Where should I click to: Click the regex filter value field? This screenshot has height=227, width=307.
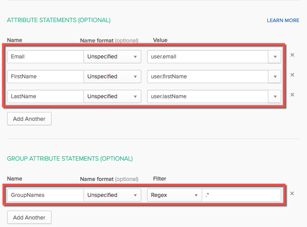click(x=241, y=195)
